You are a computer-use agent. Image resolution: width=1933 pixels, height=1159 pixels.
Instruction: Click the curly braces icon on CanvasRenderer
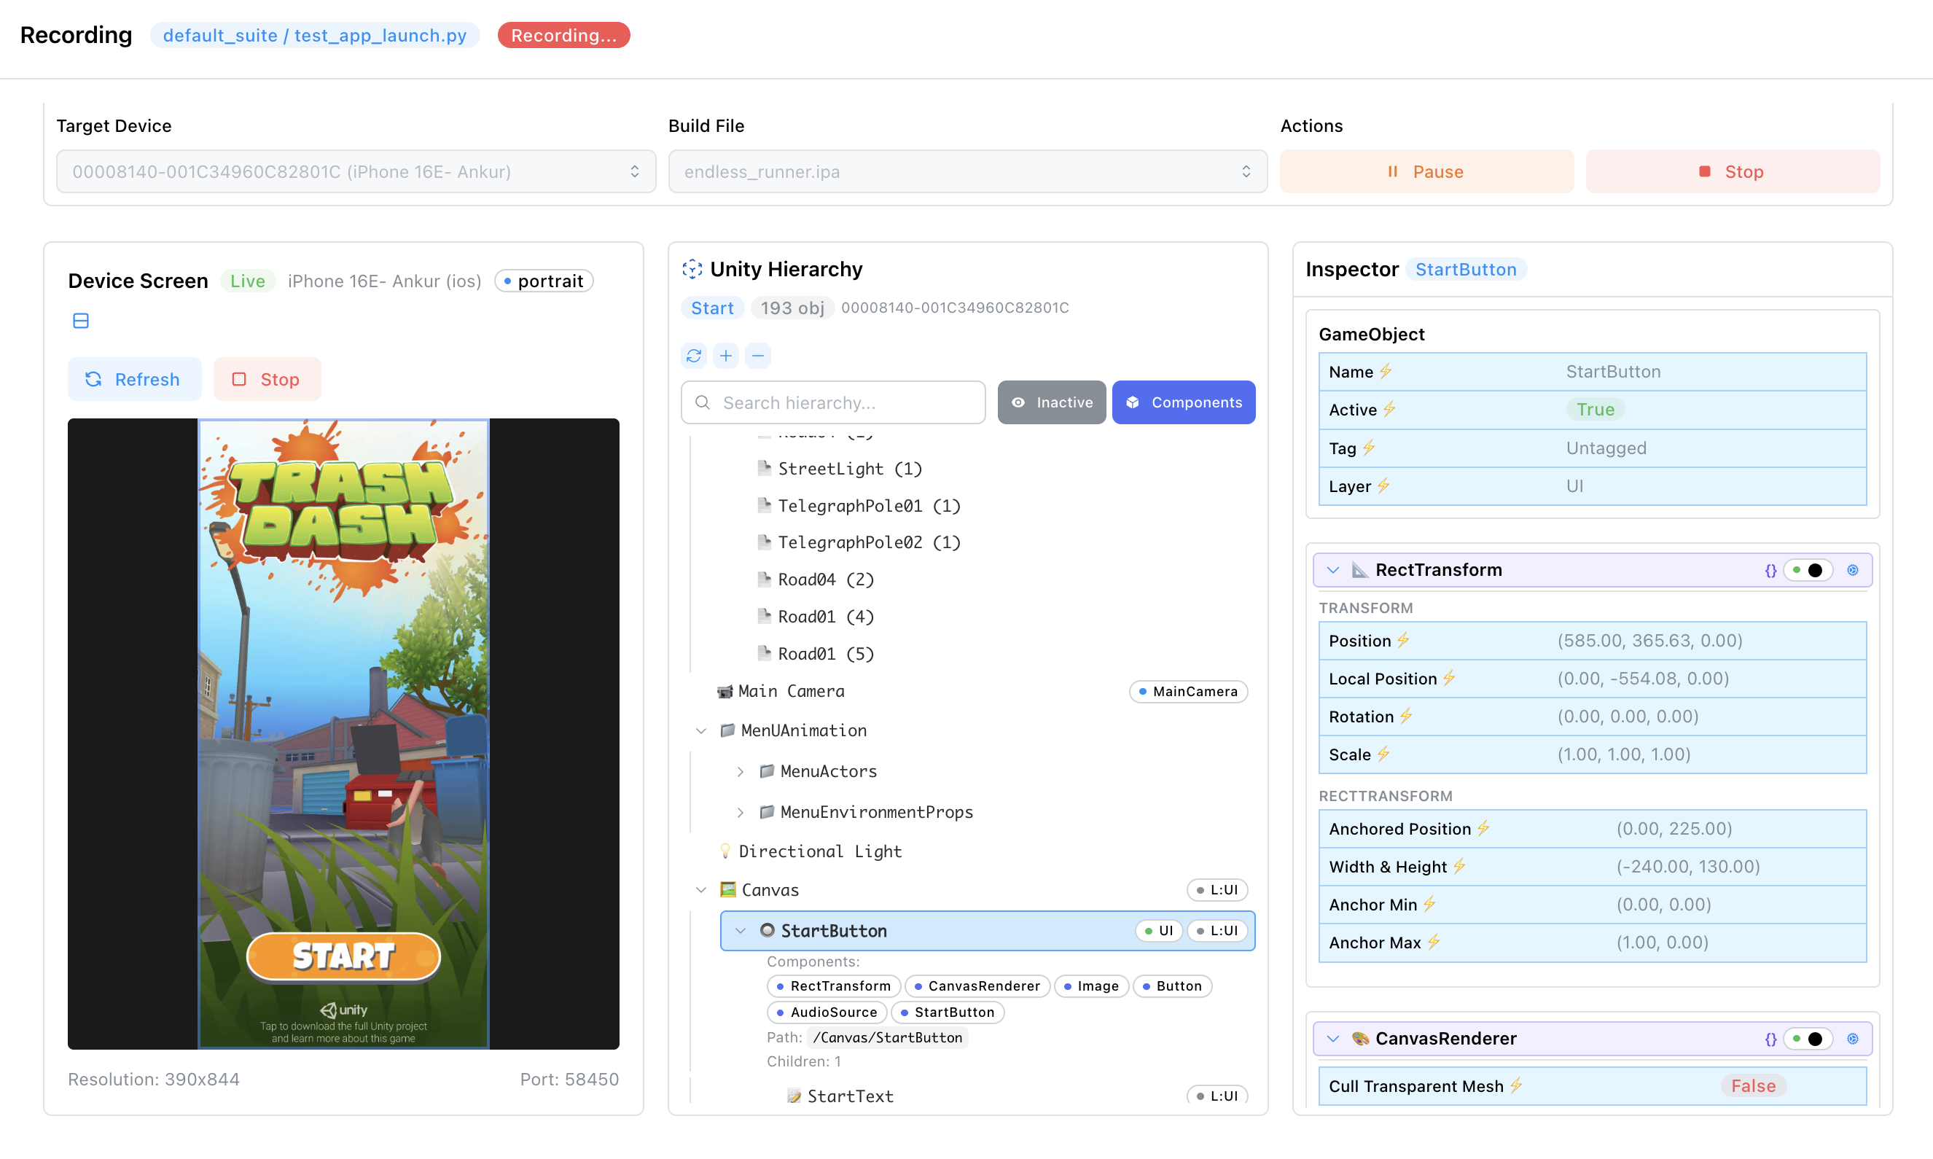(1770, 1039)
